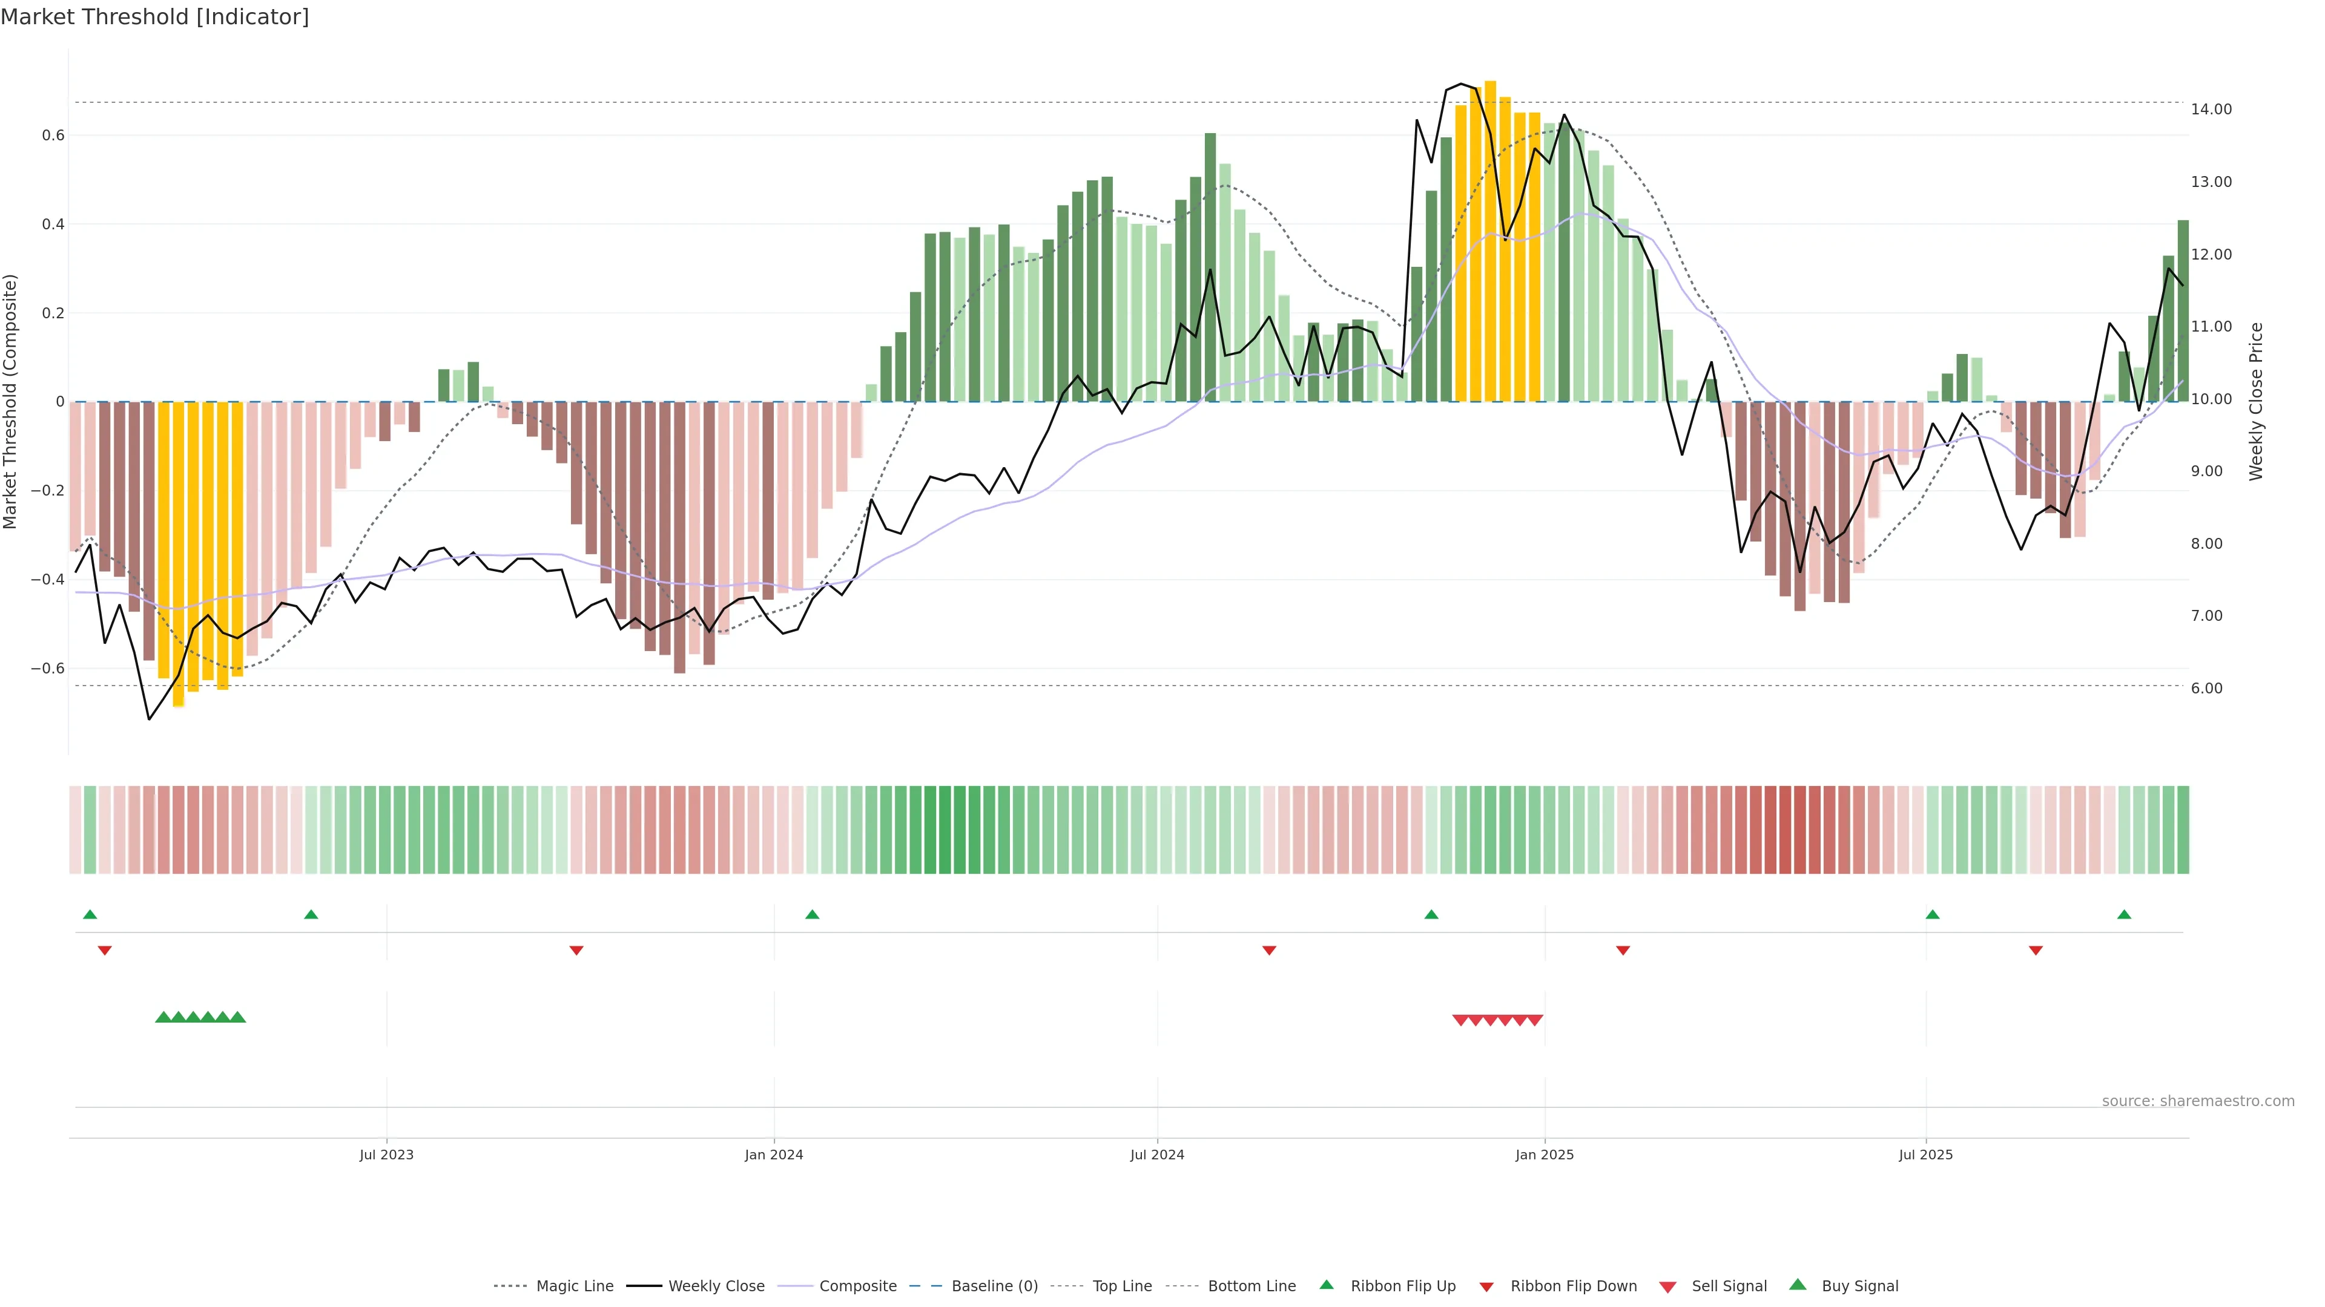2325x1307 pixels.
Task: Click the Jul 2024 x-axis label
Action: 1156,1155
